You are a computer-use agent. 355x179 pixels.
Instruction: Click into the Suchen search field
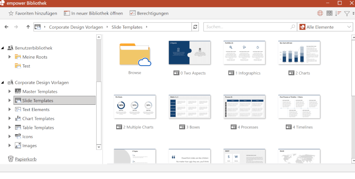[x=250, y=27]
